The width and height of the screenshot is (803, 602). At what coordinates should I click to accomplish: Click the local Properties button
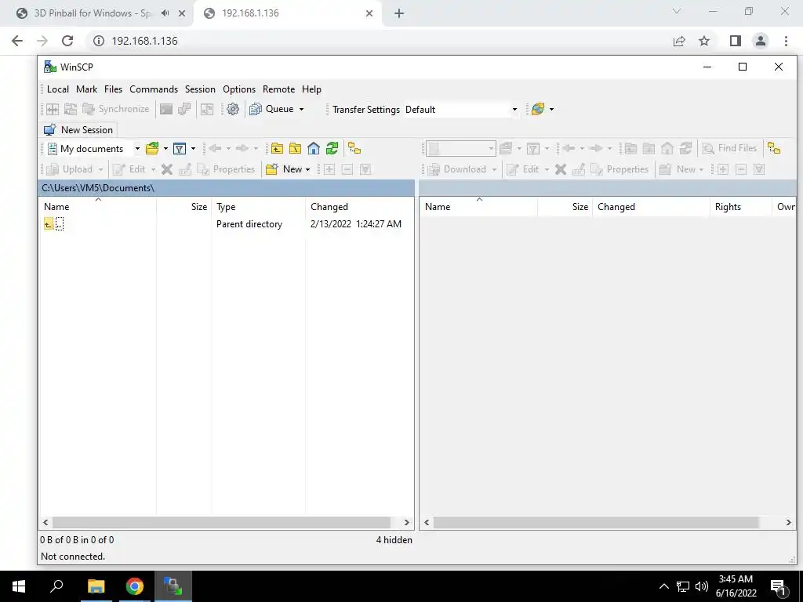coord(227,169)
